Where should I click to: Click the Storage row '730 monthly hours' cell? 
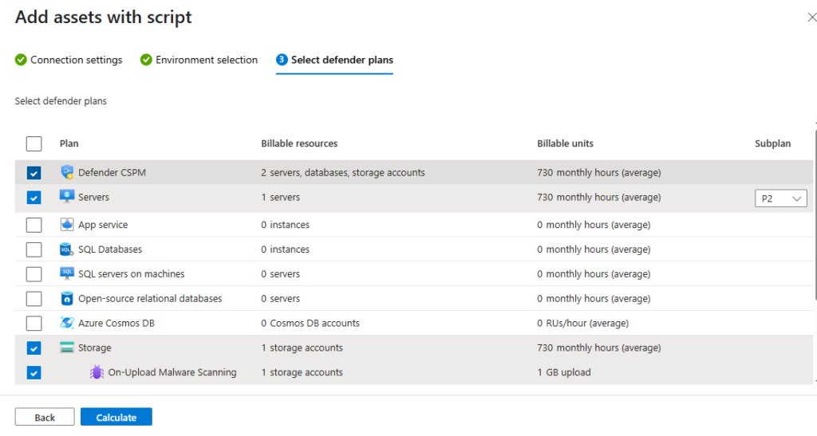[x=598, y=348]
